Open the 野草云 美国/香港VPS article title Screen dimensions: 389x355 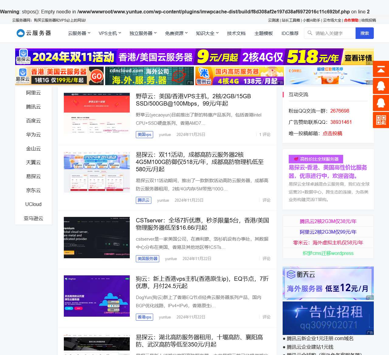(193, 100)
